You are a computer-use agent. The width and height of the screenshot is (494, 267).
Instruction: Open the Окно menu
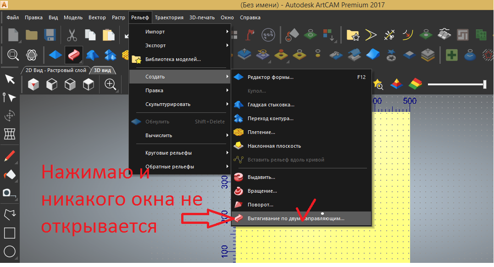click(227, 17)
